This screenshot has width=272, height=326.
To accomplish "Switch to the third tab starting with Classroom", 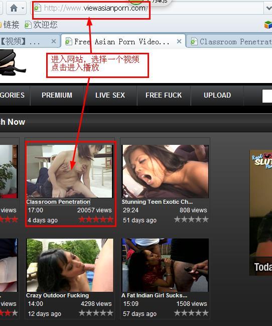I will (230, 42).
